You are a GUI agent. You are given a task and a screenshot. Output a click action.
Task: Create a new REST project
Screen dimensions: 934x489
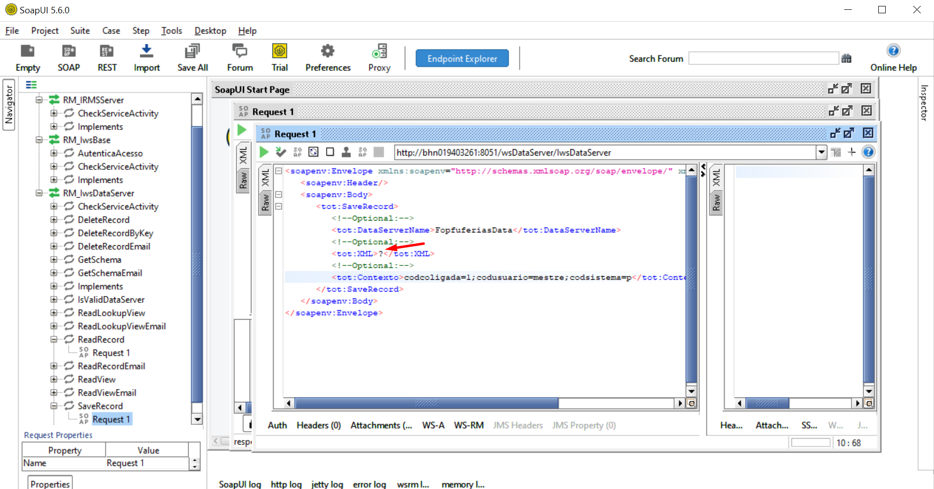(x=107, y=58)
